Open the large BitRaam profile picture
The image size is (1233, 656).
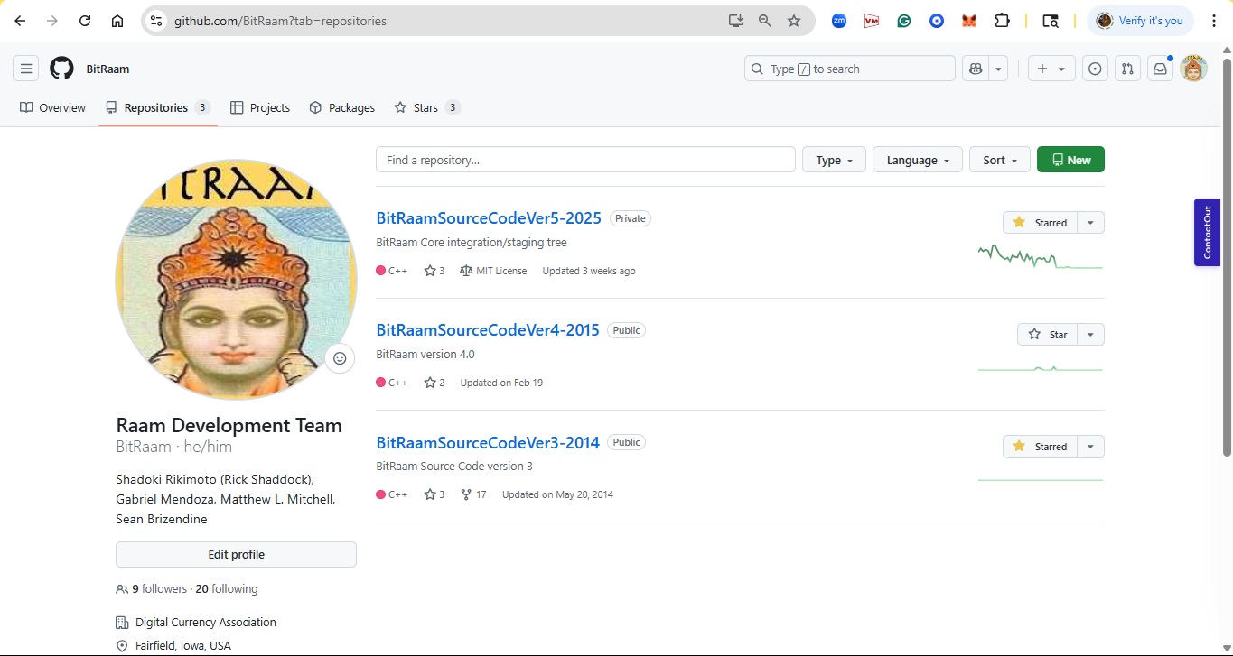(x=236, y=280)
